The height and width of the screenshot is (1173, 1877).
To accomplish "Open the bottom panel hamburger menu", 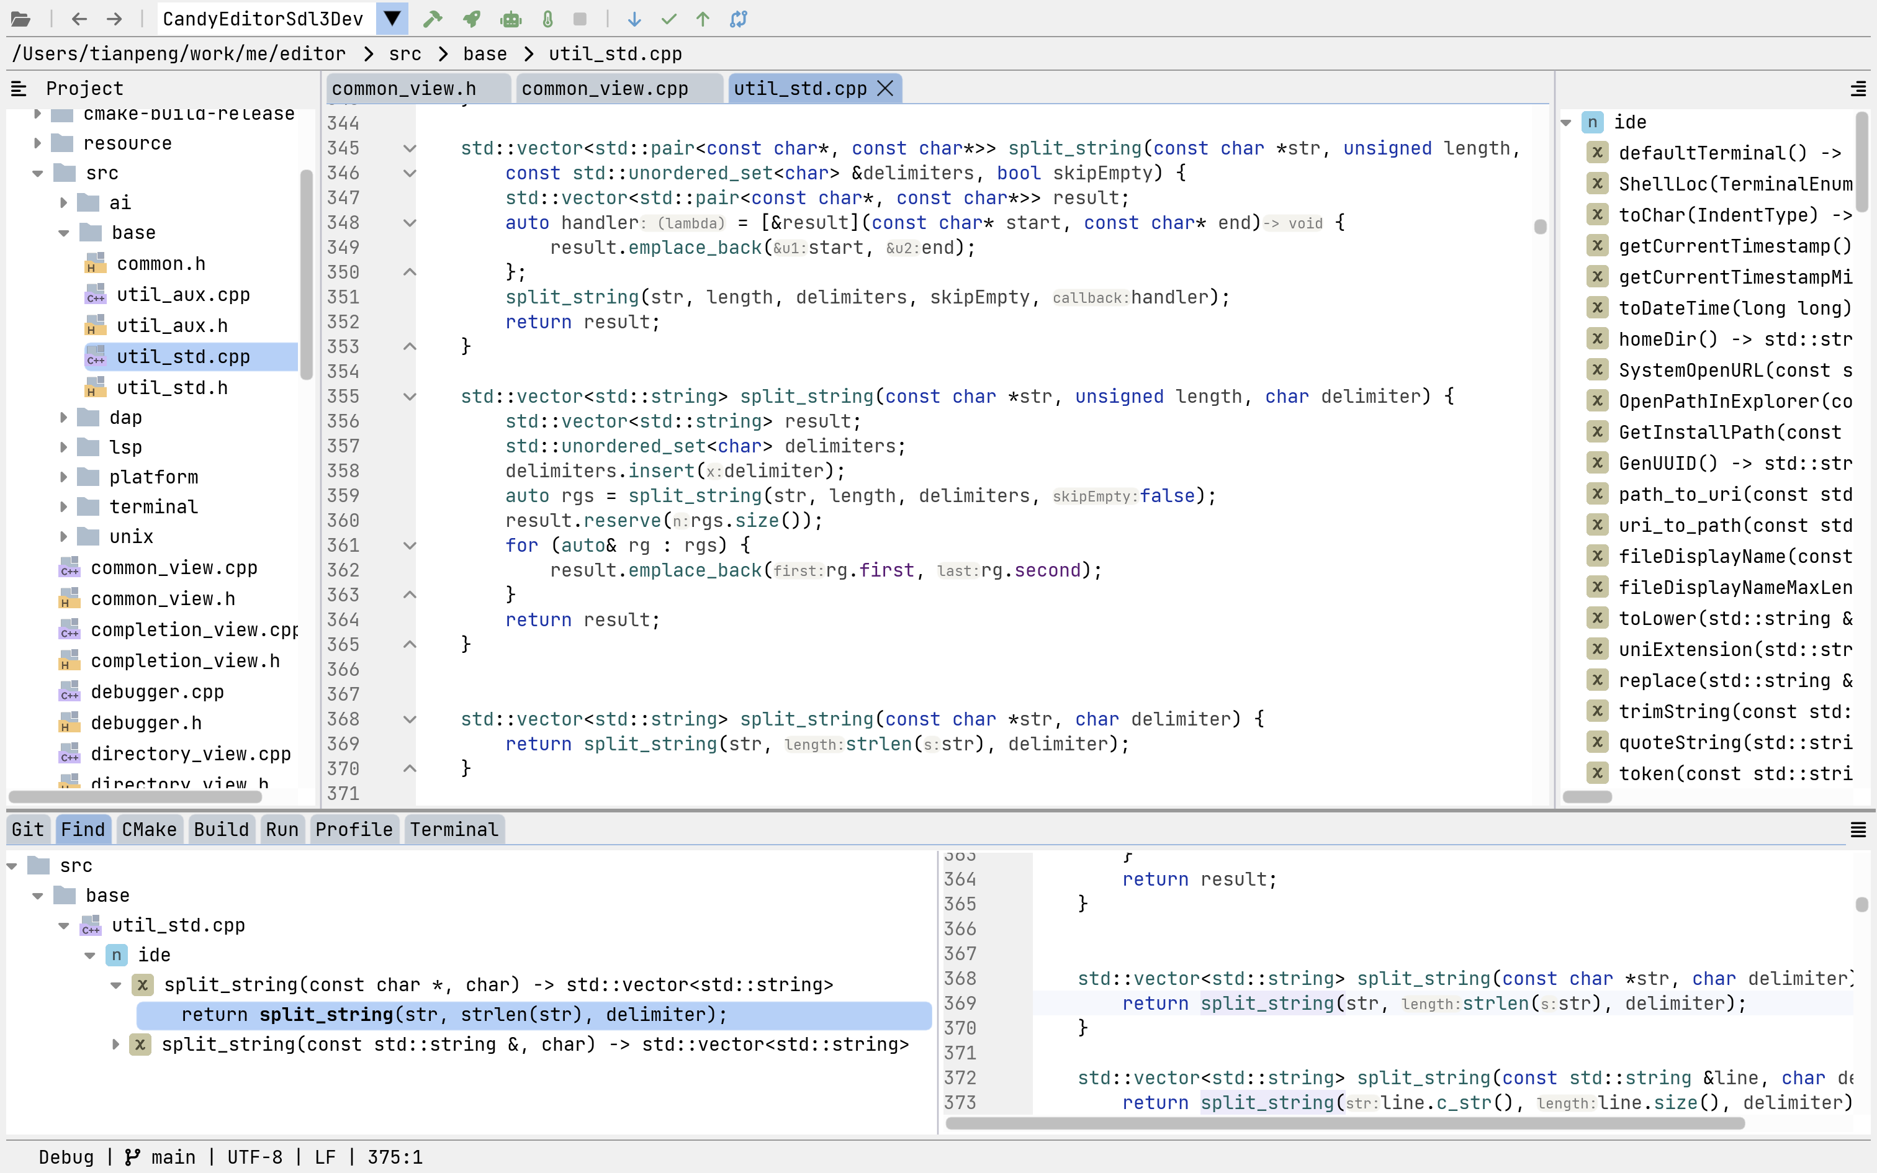I will (x=1858, y=829).
